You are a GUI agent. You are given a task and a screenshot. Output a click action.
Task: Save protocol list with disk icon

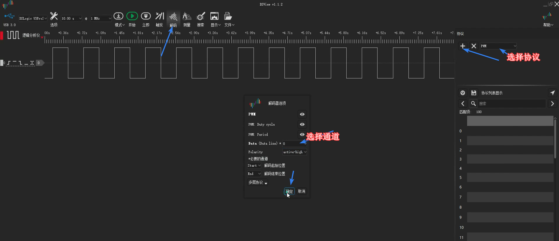(x=474, y=93)
